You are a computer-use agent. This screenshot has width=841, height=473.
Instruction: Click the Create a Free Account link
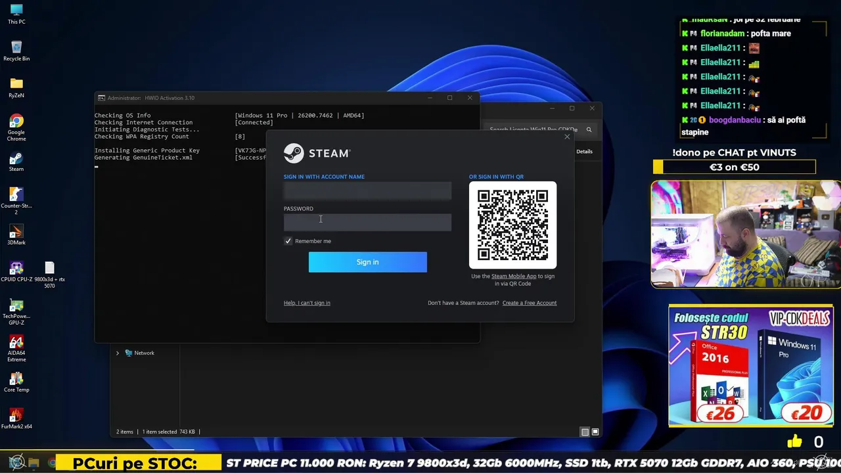tap(530, 303)
